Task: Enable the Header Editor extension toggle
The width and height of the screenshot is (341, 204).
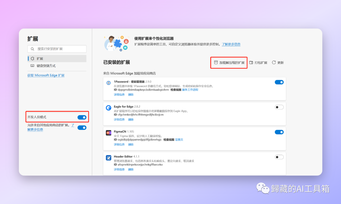Action: point(279,157)
